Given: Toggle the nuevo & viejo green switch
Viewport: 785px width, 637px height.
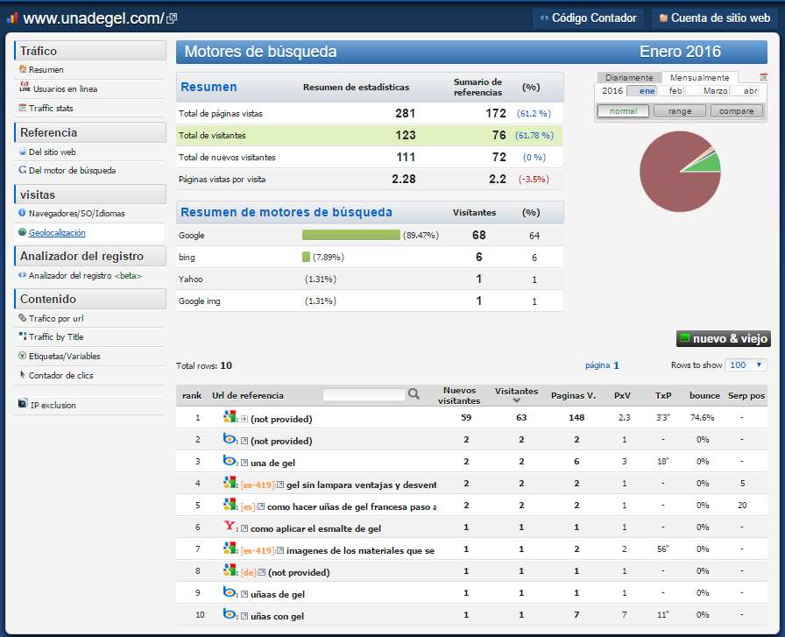Looking at the screenshot, I should click(684, 338).
